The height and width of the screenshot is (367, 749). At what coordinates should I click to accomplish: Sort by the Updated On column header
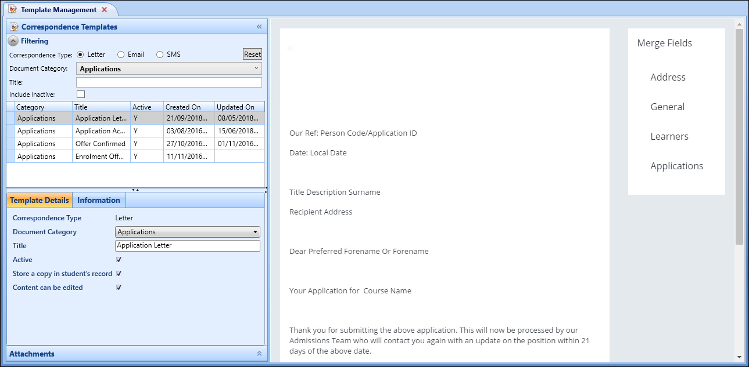239,107
